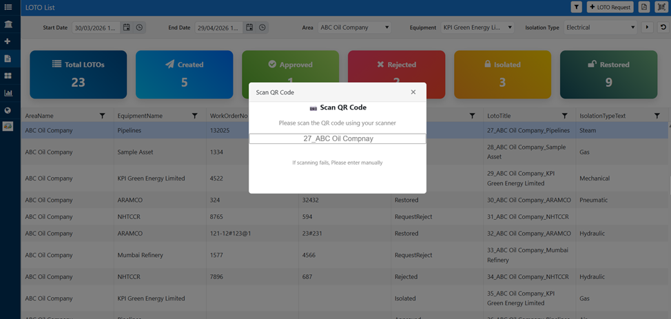Open the QR code scan icon top right

(x=661, y=7)
